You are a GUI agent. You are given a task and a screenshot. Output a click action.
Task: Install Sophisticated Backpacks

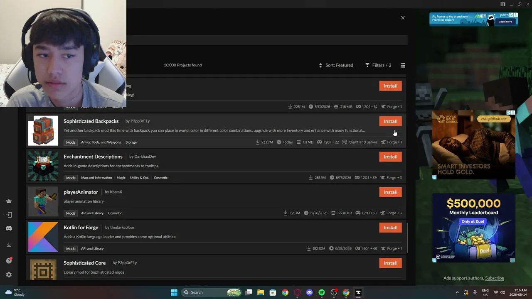(390, 121)
